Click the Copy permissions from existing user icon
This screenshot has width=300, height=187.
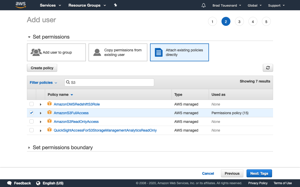pyautogui.click(x=97, y=52)
